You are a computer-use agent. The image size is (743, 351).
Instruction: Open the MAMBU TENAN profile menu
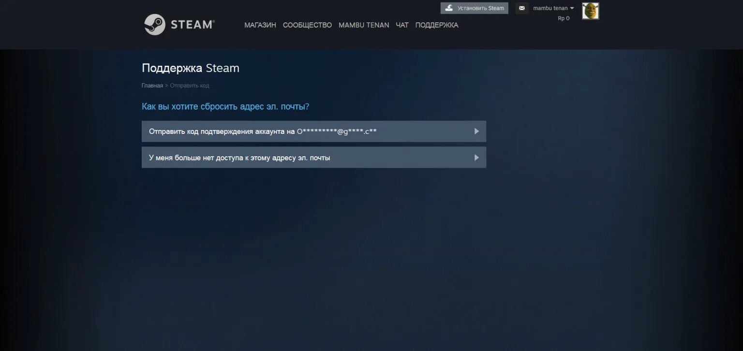pos(364,25)
